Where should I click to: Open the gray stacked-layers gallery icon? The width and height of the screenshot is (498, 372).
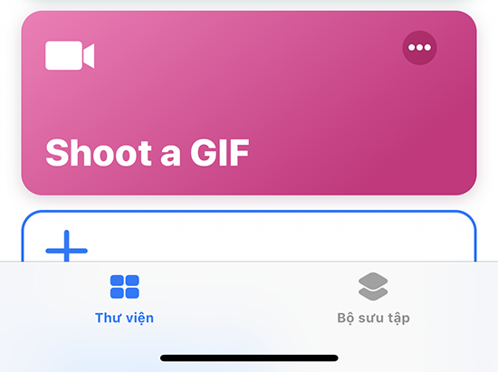(x=373, y=286)
